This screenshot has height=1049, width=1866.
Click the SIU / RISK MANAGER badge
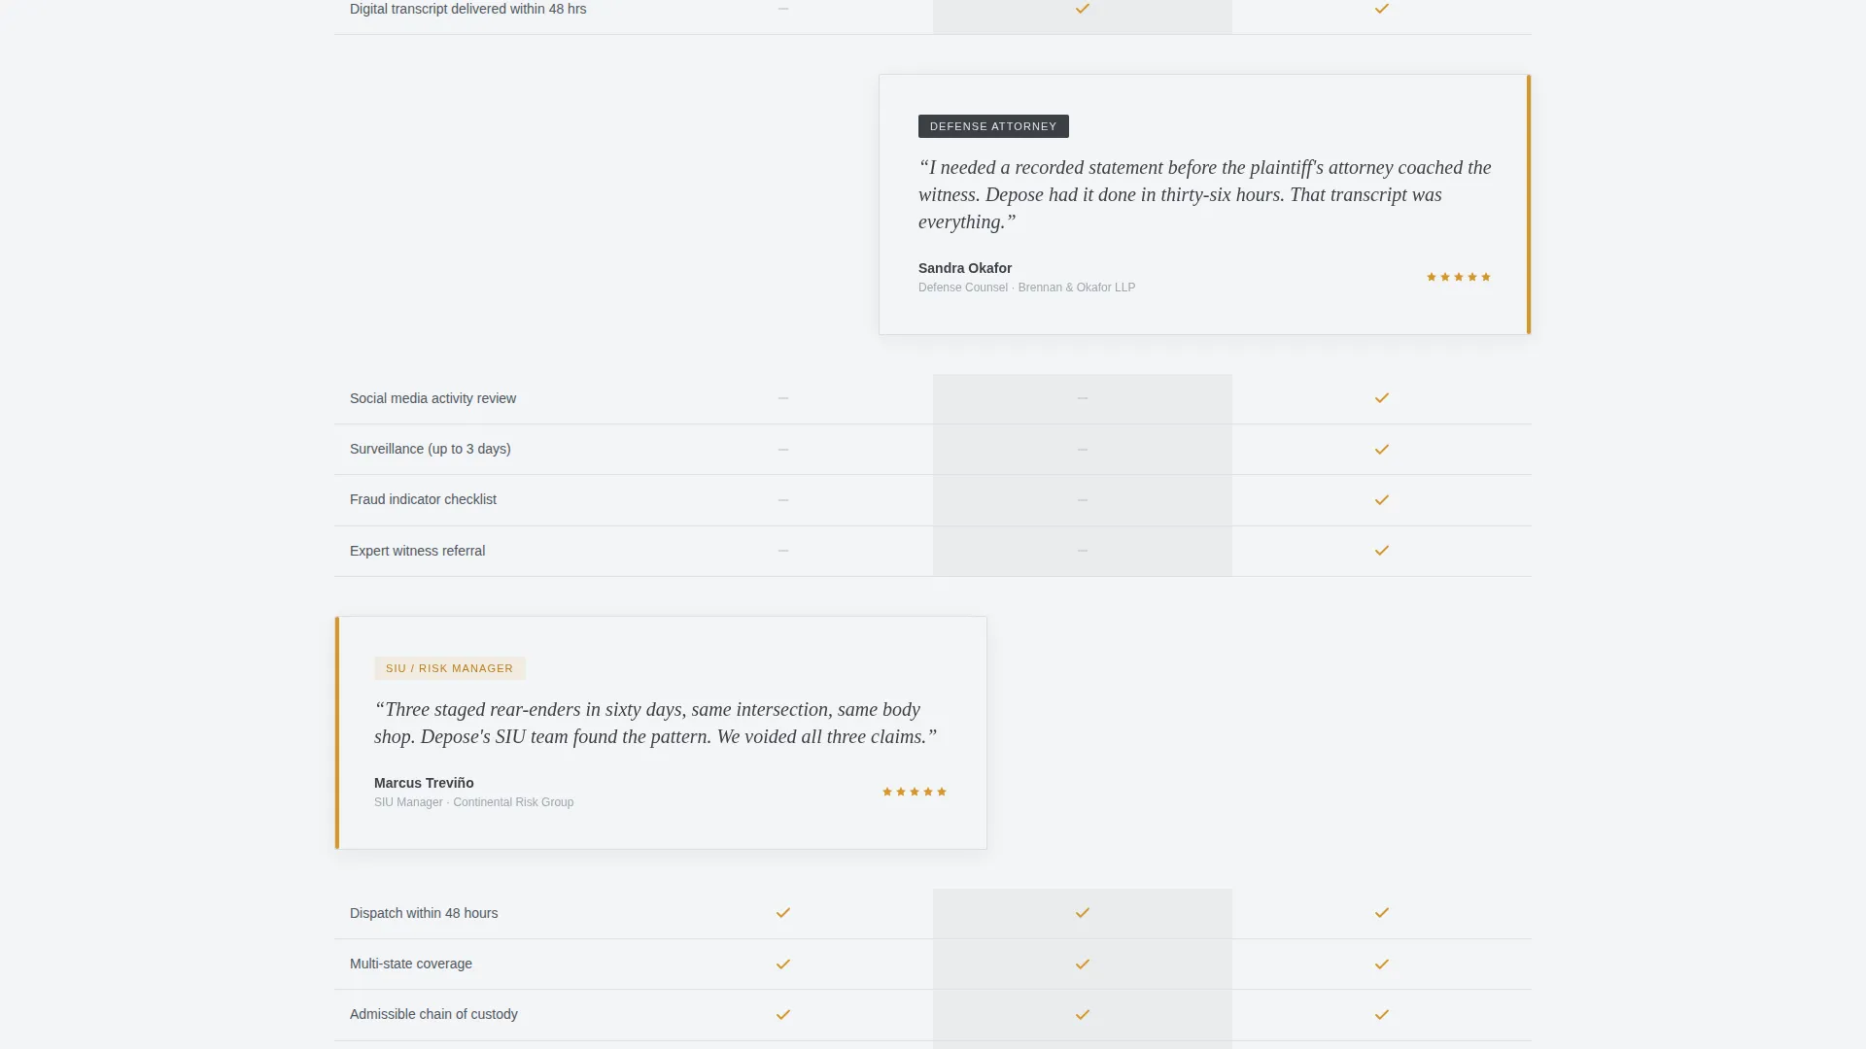pos(449,668)
